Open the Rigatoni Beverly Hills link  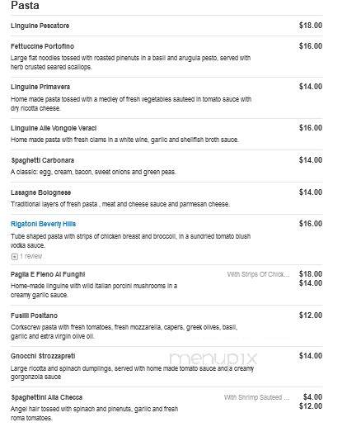coord(43,224)
